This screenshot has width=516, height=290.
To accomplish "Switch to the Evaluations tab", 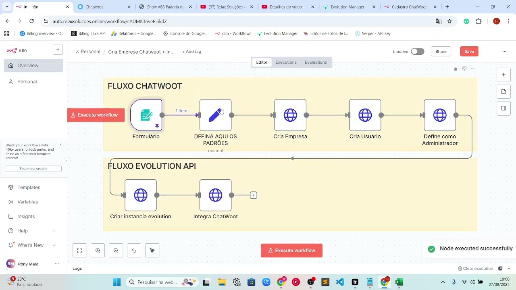I will click(x=316, y=62).
